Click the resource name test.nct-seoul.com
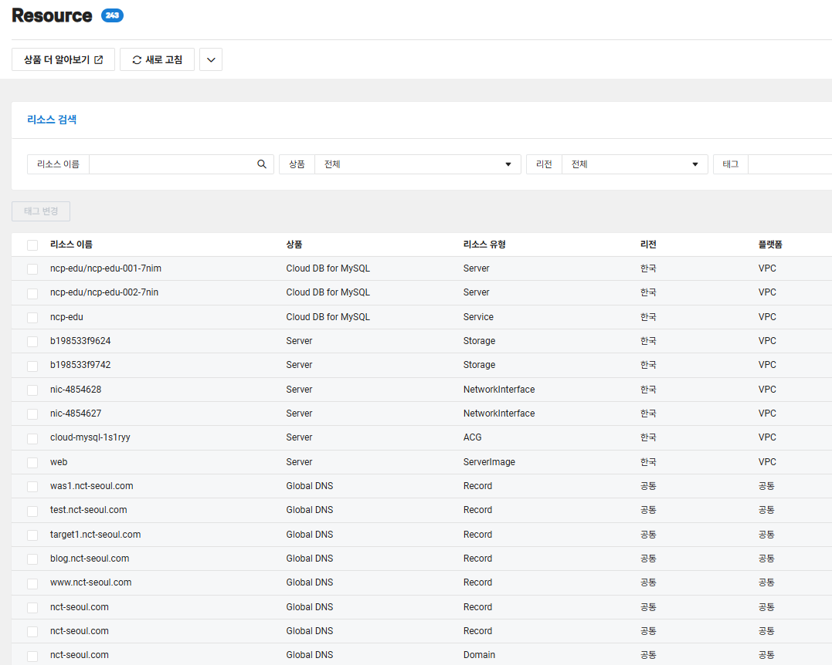 (x=89, y=510)
